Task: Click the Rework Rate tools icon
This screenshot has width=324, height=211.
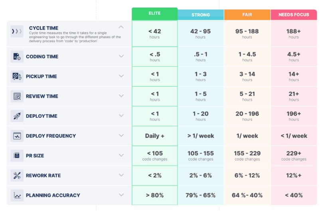Action: point(17,176)
